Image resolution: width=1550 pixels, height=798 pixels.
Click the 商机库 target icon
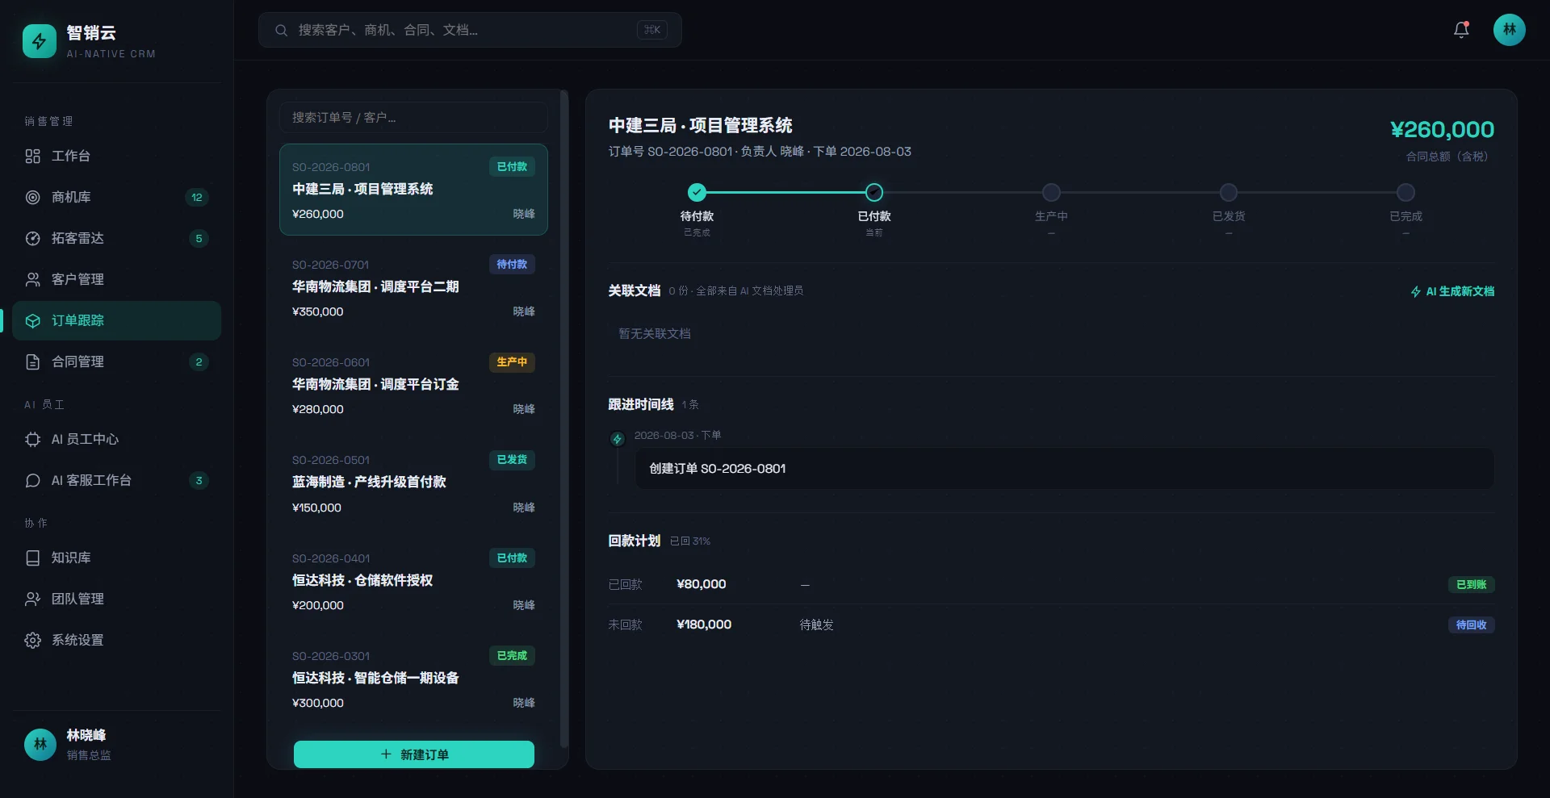click(32, 197)
